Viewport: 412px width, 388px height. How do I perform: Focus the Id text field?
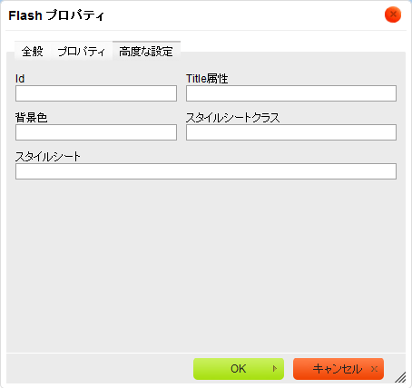[96, 93]
